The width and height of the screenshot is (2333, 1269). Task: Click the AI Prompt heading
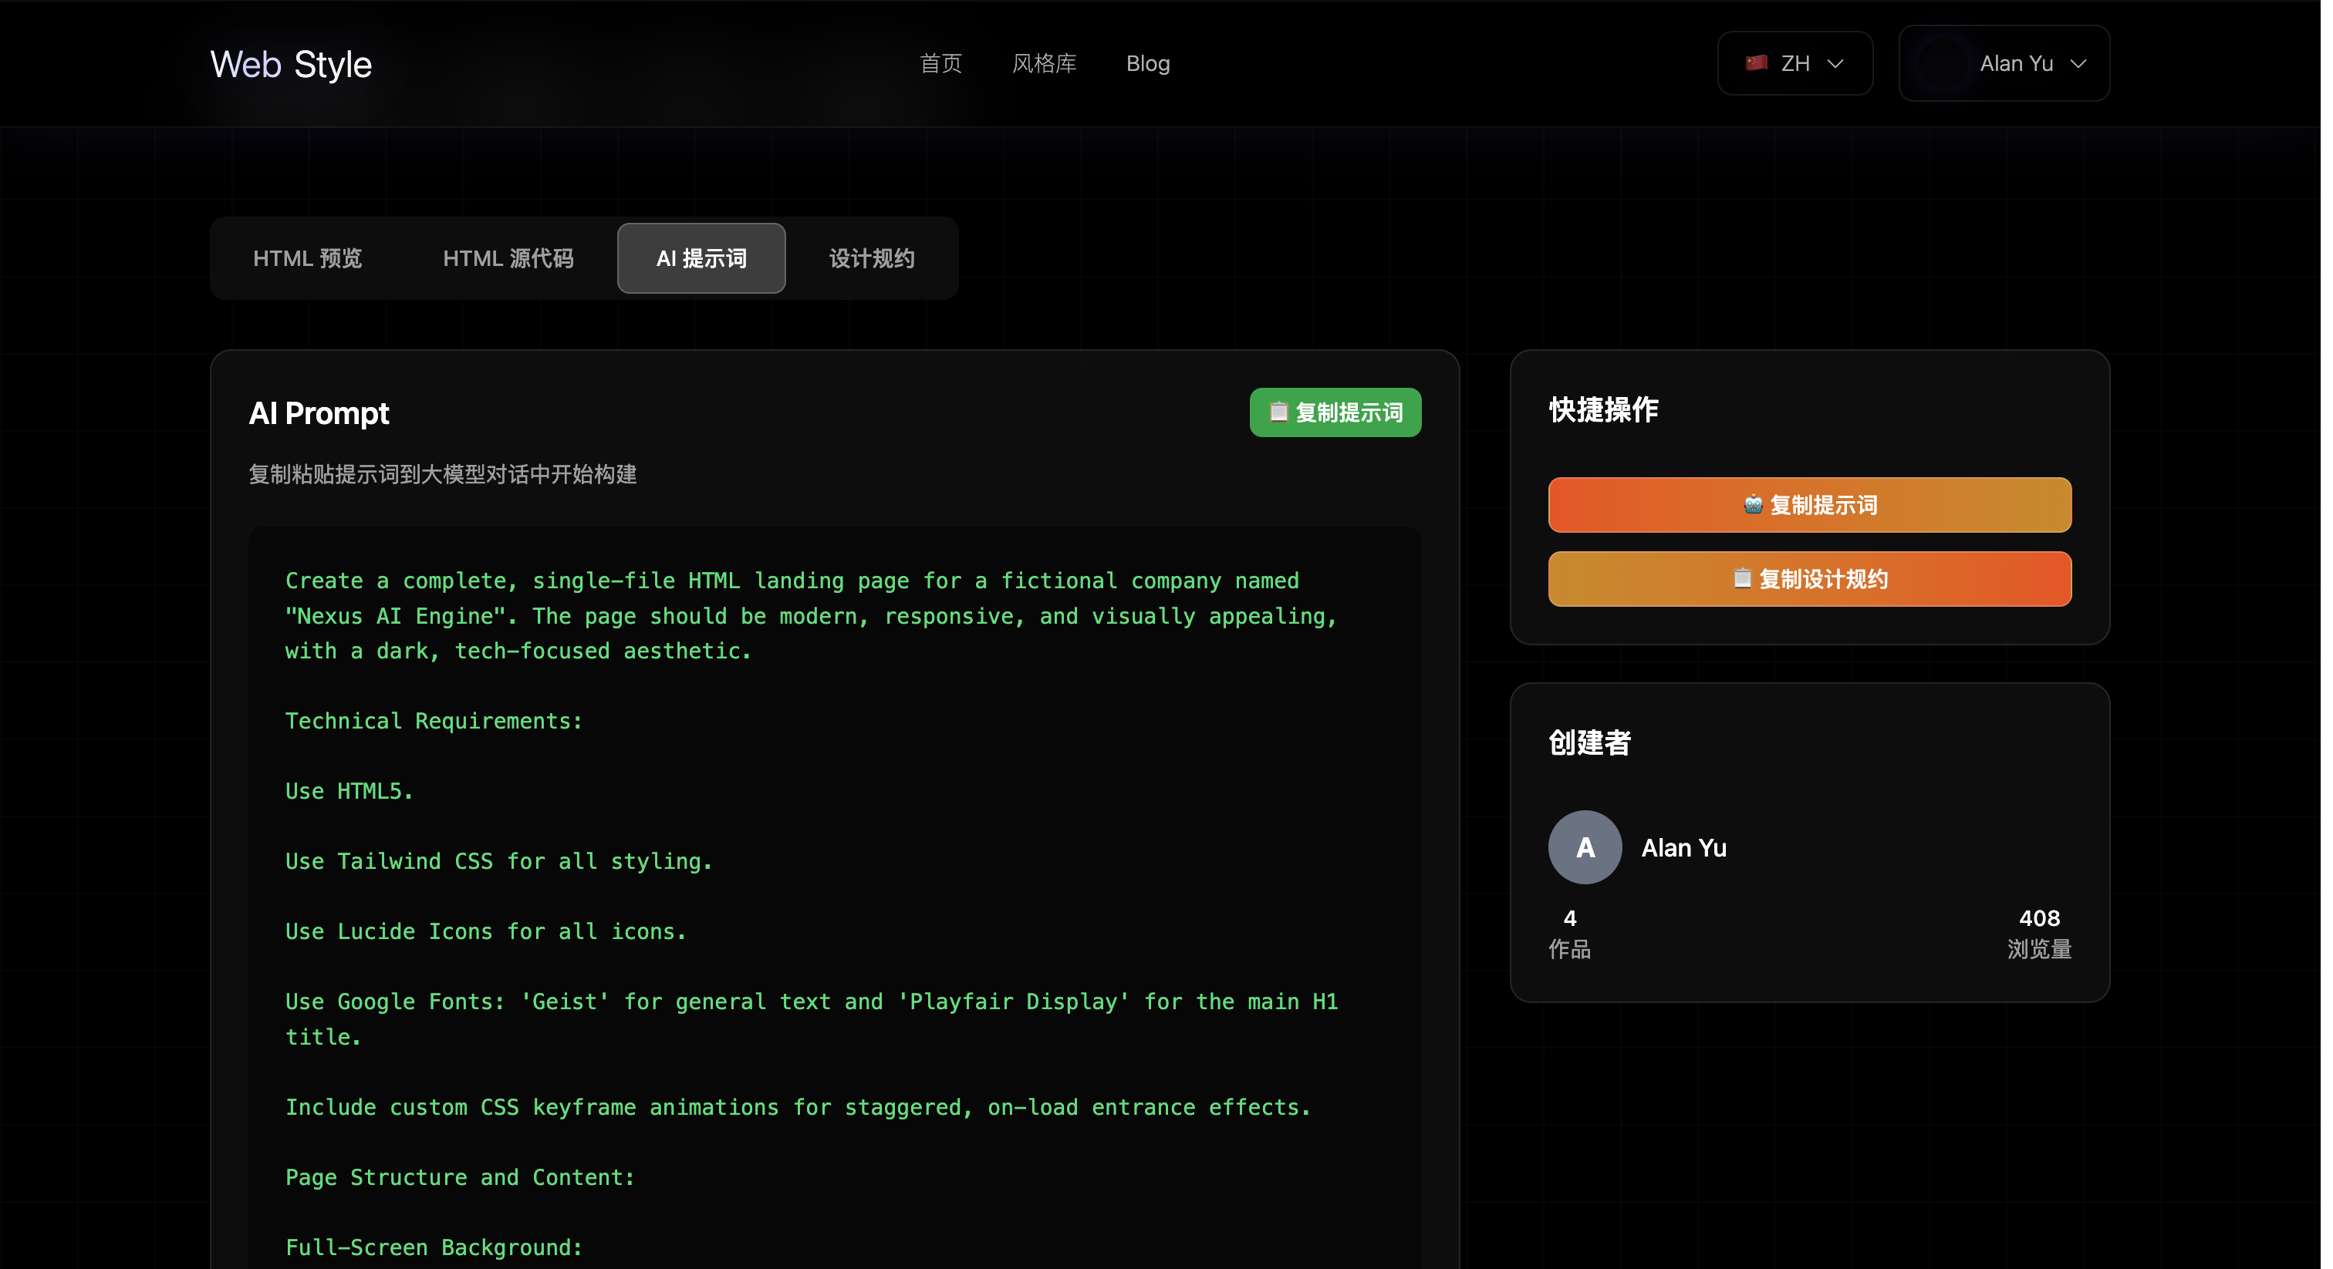pos(319,412)
